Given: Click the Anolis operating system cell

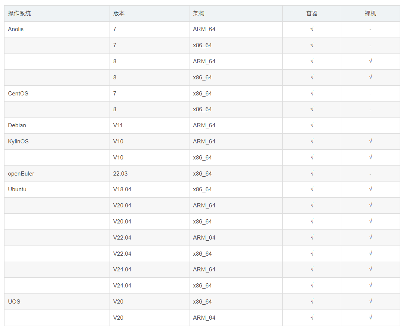Looking at the screenshot, I should click(x=16, y=29).
